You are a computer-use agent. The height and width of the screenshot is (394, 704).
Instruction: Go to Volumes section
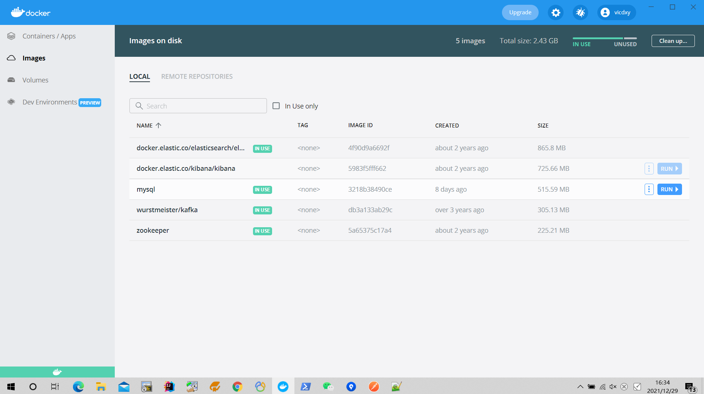pyautogui.click(x=35, y=80)
